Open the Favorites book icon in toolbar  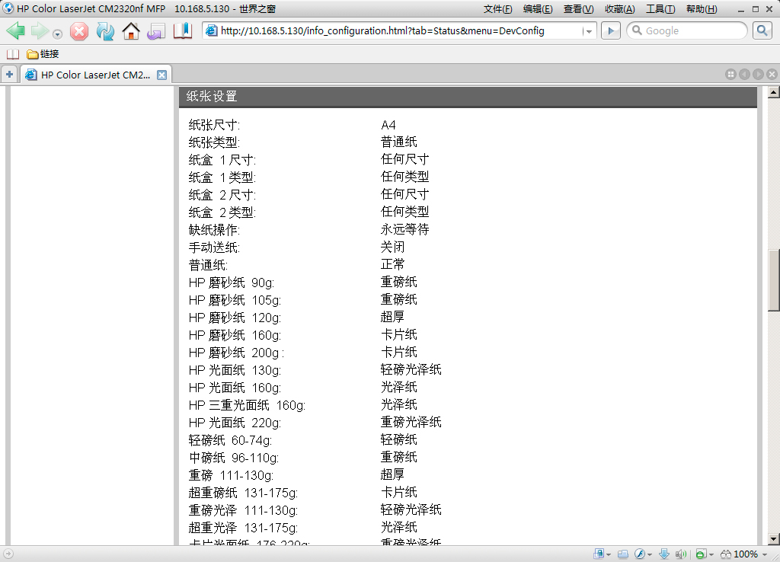pyautogui.click(x=183, y=31)
